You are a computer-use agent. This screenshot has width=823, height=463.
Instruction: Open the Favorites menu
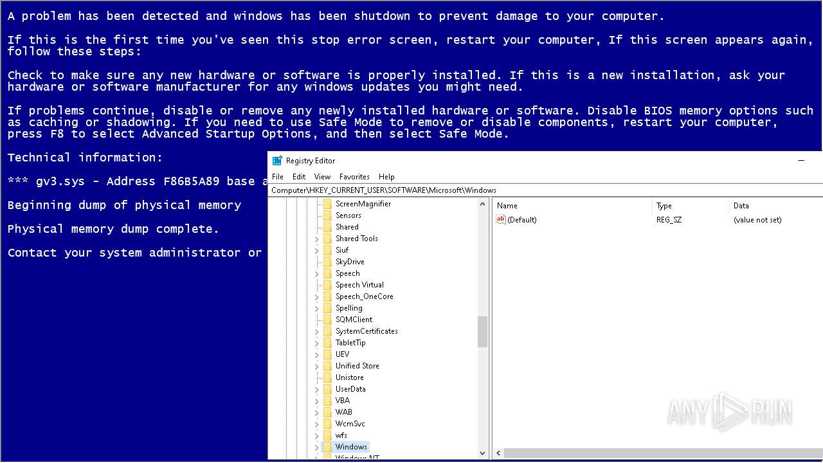coord(354,177)
